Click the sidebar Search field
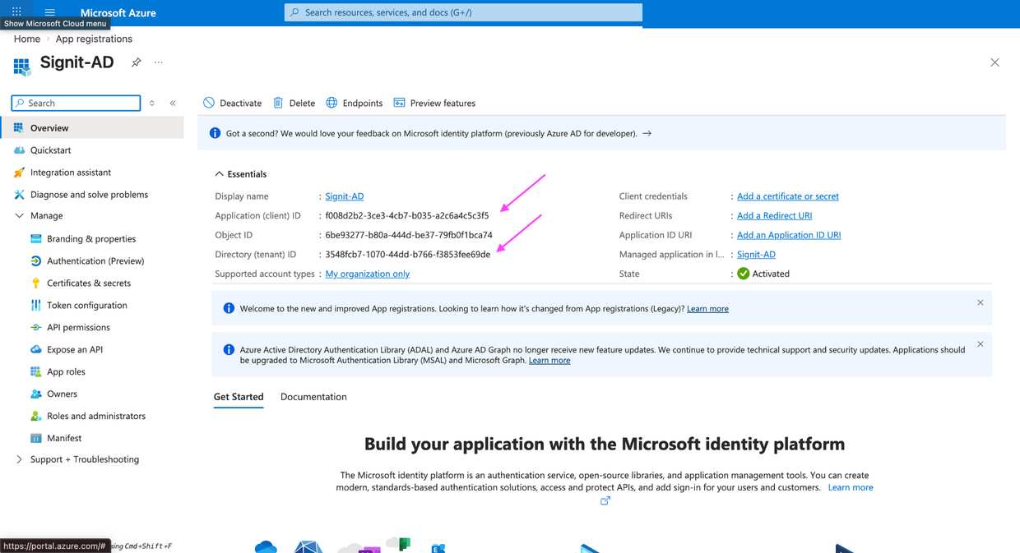This screenshot has width=1020, height=553. pos(76,103)
